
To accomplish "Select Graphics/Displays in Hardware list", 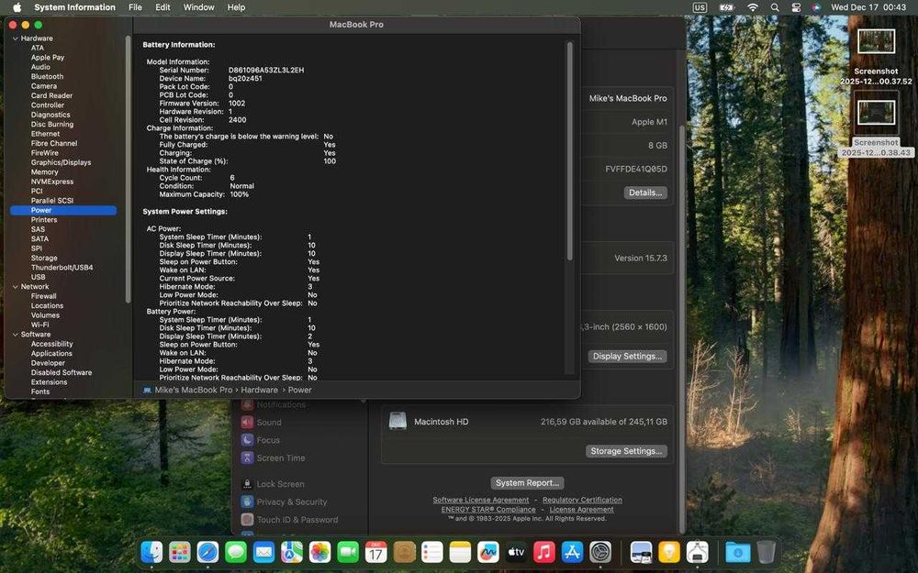I will coord(61,162).
